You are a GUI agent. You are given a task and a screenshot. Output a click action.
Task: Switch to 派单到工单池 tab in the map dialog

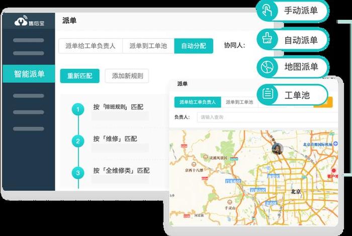pos(239,102)
